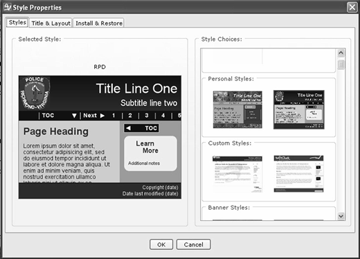The image size is (360, 259).
Task: Switch to the Styles tab
Action: [17, 22]
